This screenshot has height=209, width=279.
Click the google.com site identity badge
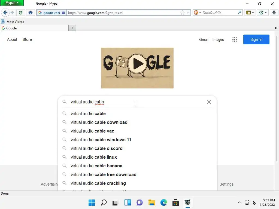tap(51, 13)
